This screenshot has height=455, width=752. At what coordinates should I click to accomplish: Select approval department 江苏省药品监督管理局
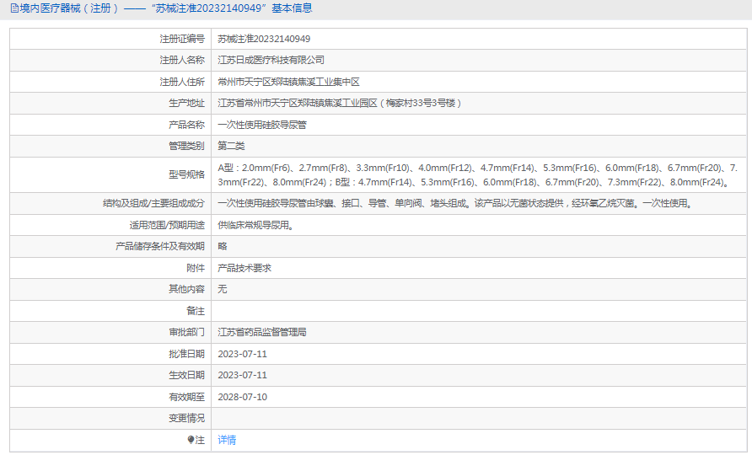coord(262,332)
